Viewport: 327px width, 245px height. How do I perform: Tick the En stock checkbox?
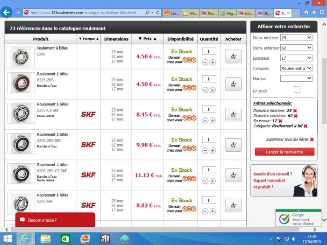(297, 89)
